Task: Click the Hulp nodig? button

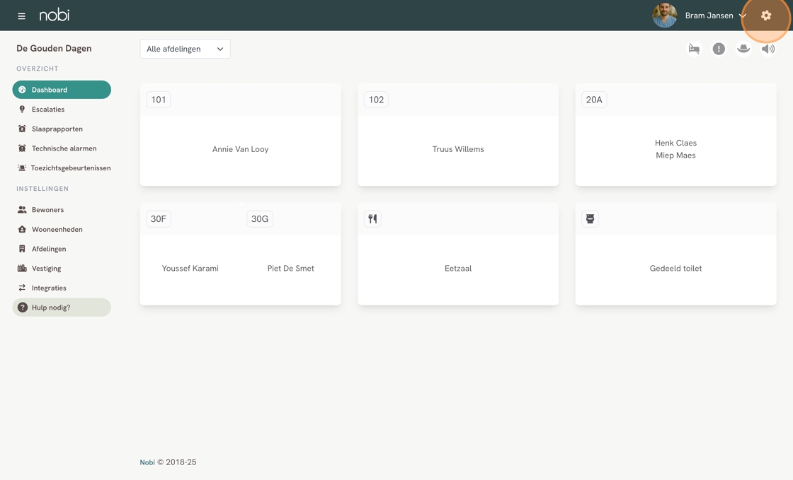Action: [62, 308]
